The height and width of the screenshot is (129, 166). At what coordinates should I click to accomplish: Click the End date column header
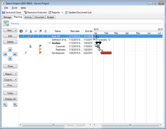87,31
